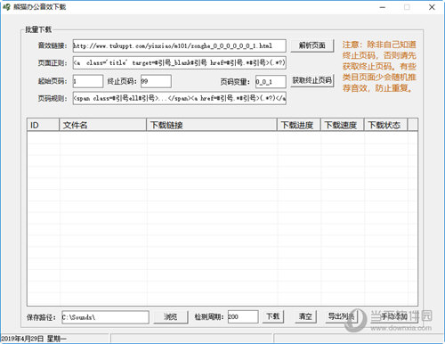The height and width of the screenshot is (344, 445).
Task: Click the 页面正则 label
Action: click(53, 63)
